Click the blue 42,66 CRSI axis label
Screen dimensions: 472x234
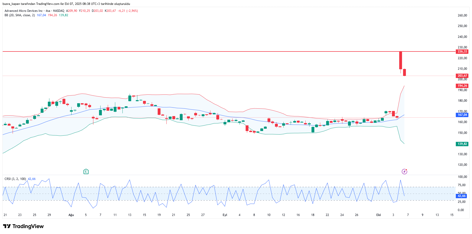click(x=461, y=196)
